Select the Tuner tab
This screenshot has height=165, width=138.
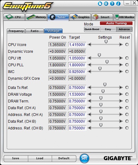[58, 17]
